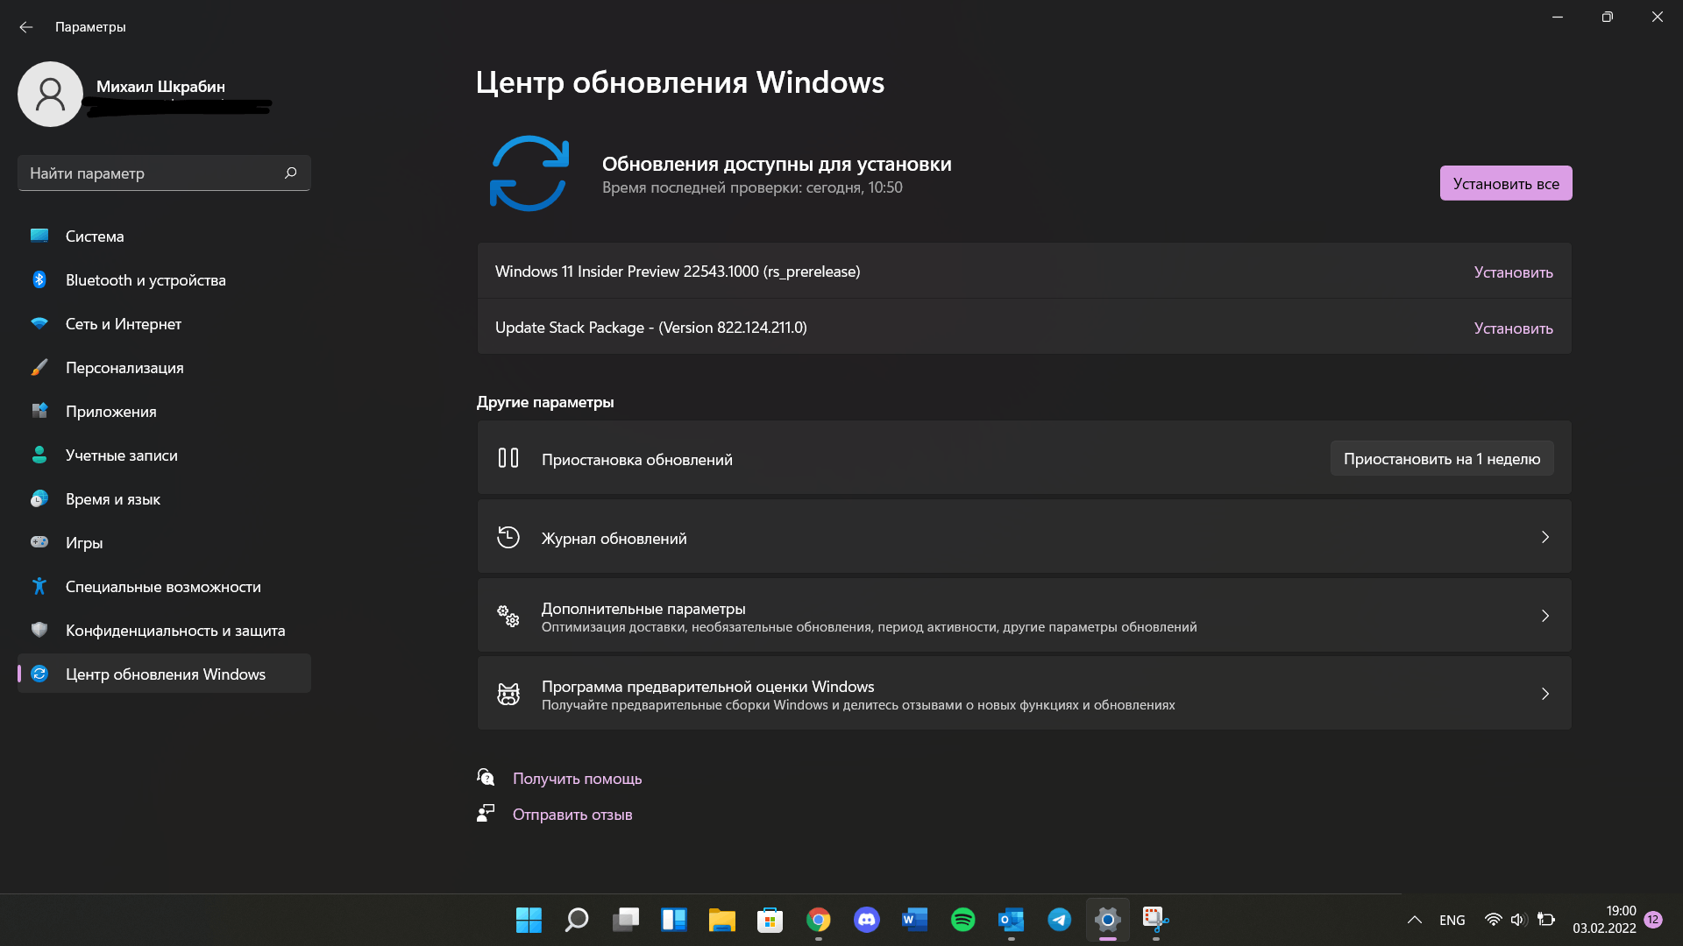Open Программа предварительной оценки chevron
This screenshot has height=946, width=1683.
point(1545,694)
